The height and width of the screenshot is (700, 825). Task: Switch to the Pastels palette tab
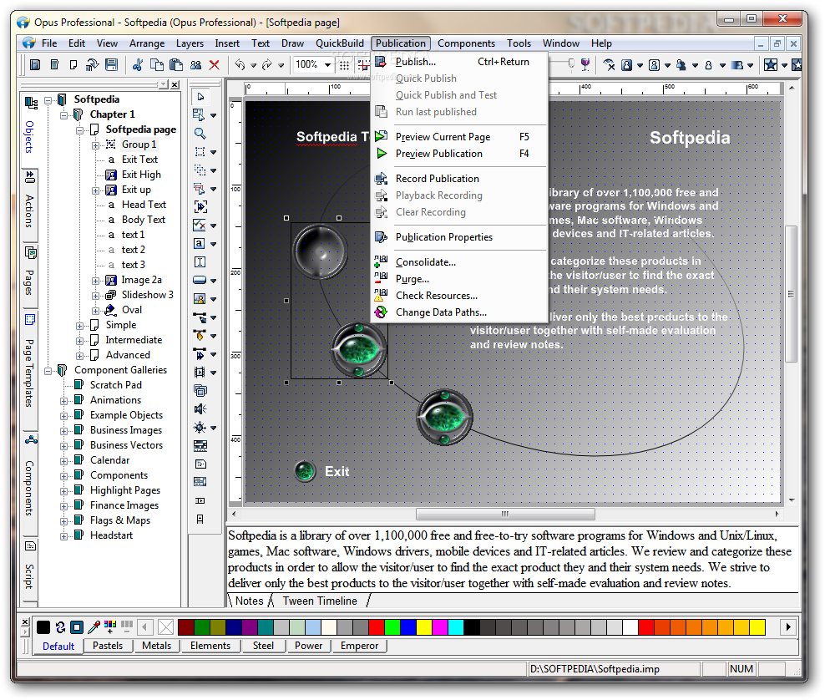tap(108, 646)
